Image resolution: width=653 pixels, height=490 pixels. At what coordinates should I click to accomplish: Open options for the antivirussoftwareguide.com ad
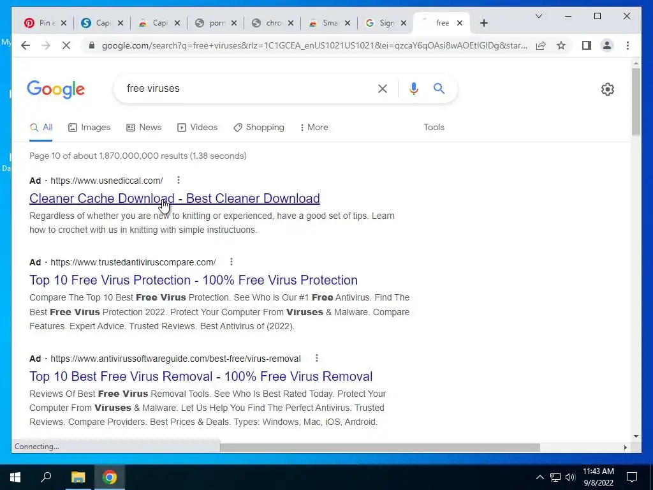[316, 358]
